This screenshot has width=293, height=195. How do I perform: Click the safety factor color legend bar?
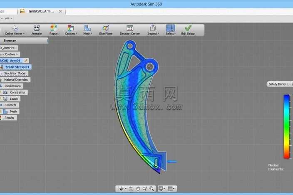(x=287, y=127)
